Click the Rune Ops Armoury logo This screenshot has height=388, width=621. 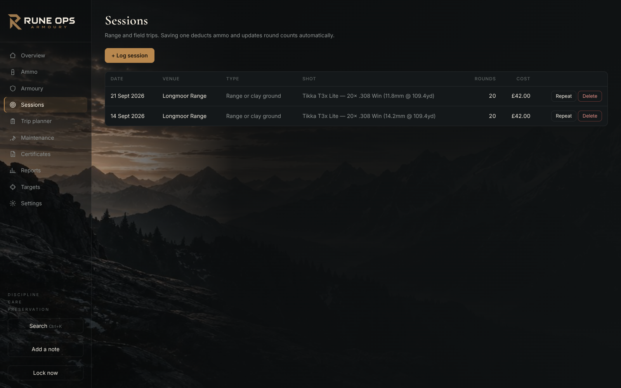(x=42, y=22)
